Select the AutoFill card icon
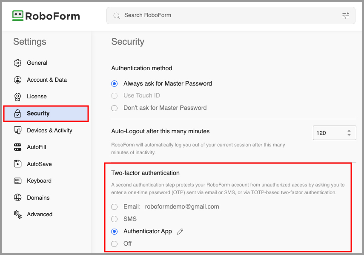This screenshot has width=364, height=255. tap(17, 147)
